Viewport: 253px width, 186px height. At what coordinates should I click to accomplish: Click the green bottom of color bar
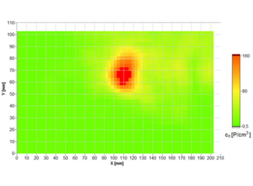click(x=236, y=124)
